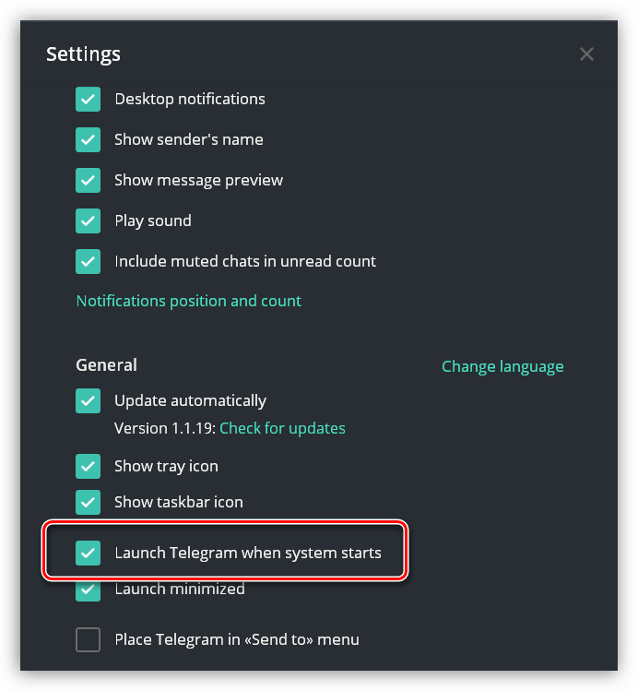
Task: Toggle the Show tray icon checkbox
Action: pos(89,467)
